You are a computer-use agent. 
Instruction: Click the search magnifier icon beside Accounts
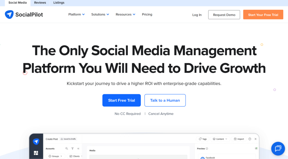pyautogui.click(x=67, y=149)
